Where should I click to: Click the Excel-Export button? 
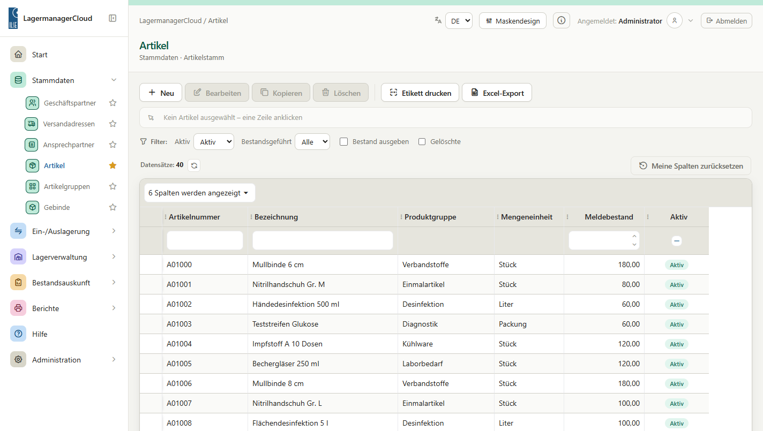(497, 93)
